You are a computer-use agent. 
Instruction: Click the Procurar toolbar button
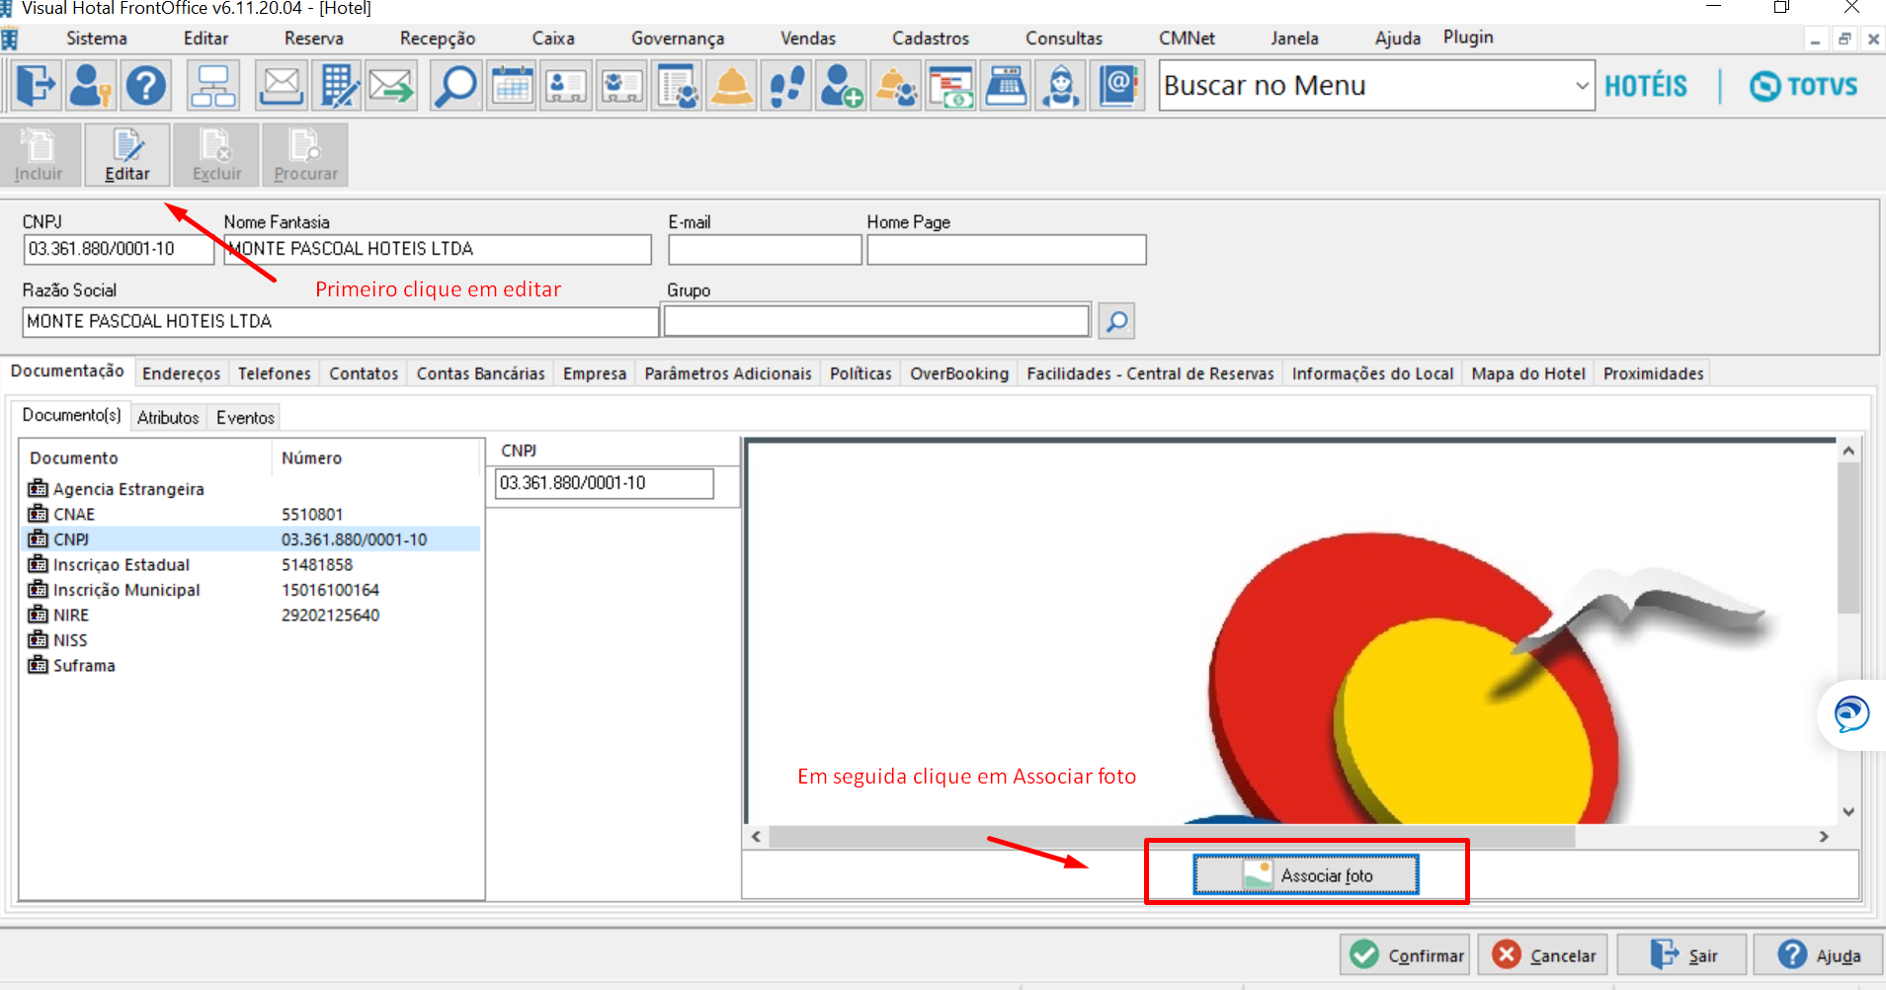pos(305,154)
